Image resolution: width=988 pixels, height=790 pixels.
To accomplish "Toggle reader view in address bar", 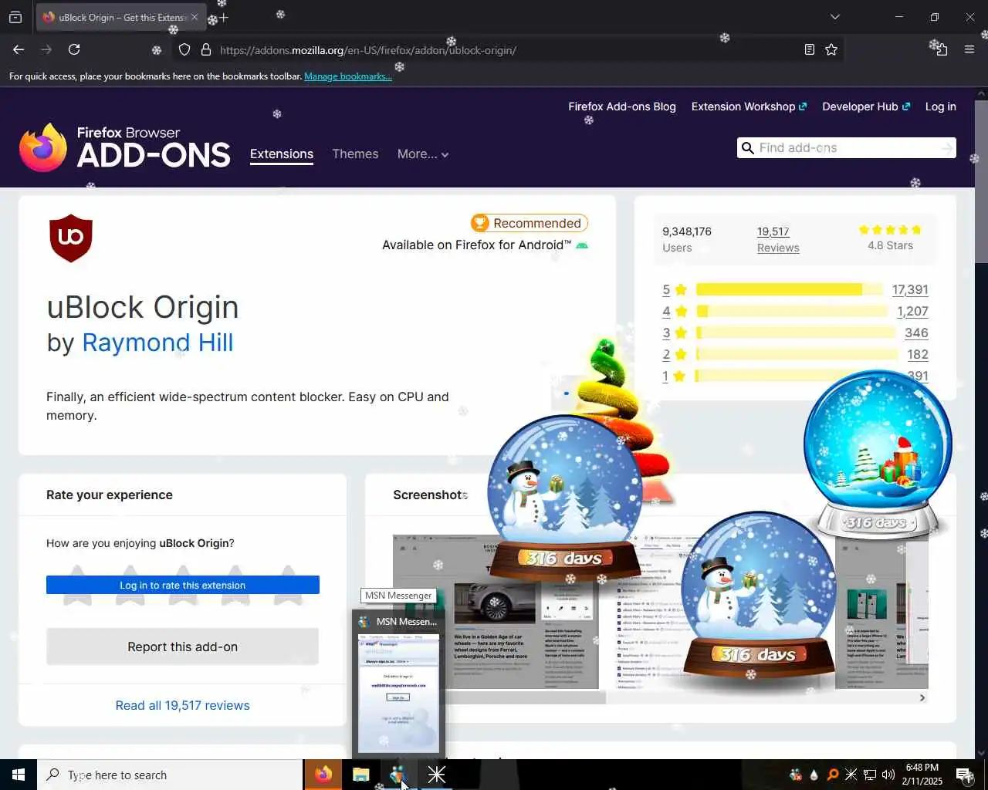I will (809, 49).
